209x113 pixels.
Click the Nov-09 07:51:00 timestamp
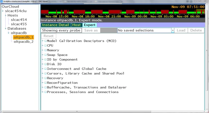[x=188, y=7]
